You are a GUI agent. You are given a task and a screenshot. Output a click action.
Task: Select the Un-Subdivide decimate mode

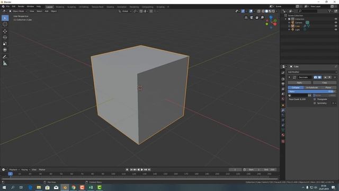pyautogui.click(x=312, y=88)
